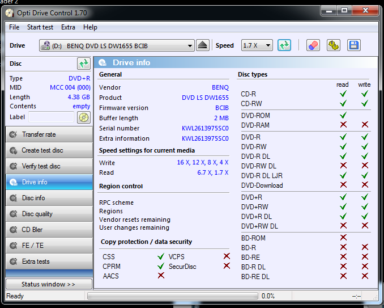Open the Extra menu
This screenshot has height=308, width=384.
(68, 27)
